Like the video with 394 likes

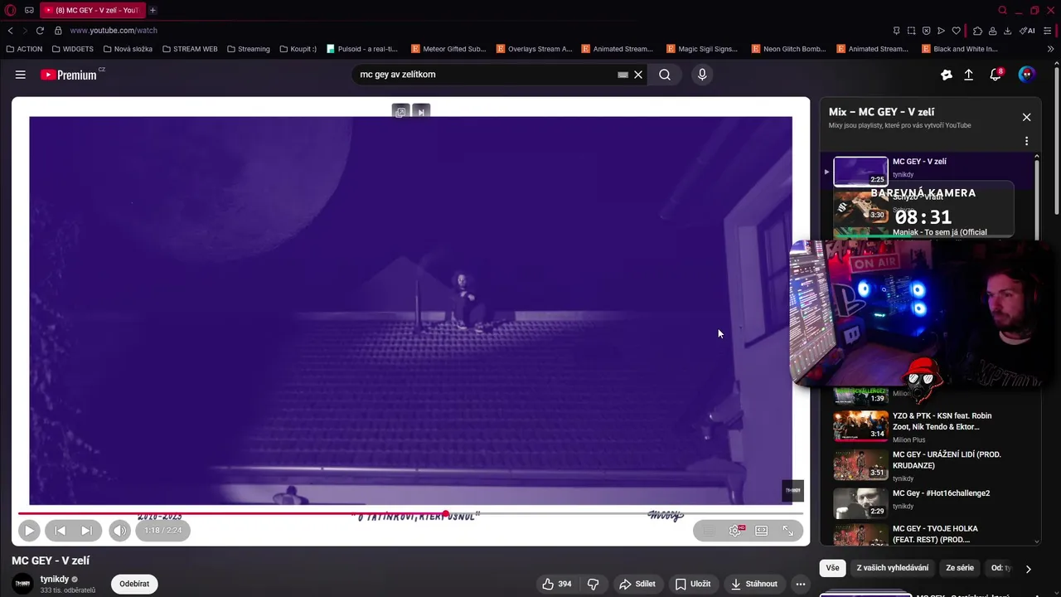coord(556,584)
